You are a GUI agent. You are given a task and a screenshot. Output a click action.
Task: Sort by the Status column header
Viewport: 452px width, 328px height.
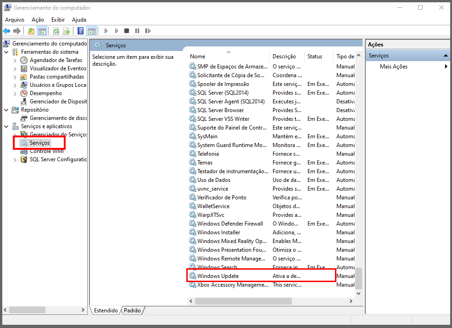(319, 56)
